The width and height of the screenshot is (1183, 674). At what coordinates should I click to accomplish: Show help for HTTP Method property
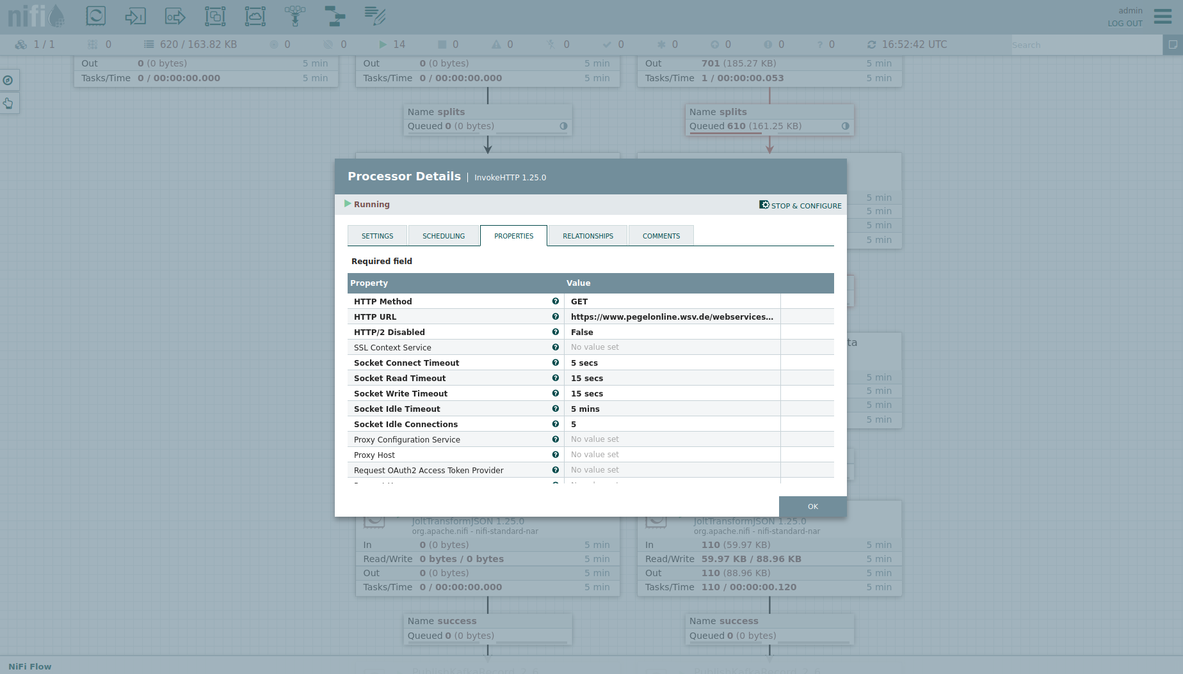[x=556, y=301]
